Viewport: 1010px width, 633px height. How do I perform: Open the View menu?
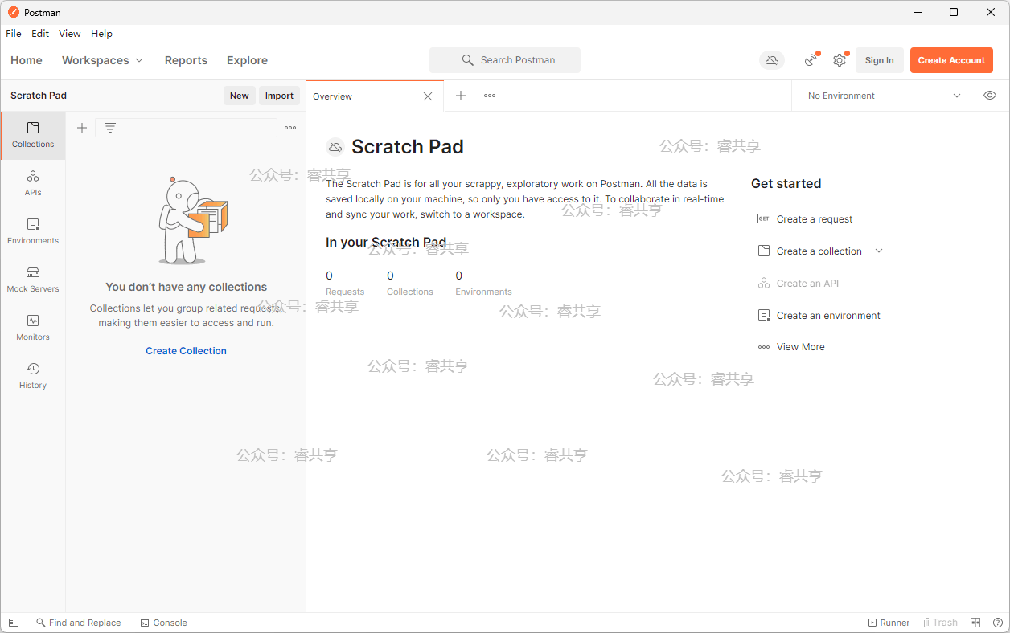pyautogui.click(x=70, y=34)
